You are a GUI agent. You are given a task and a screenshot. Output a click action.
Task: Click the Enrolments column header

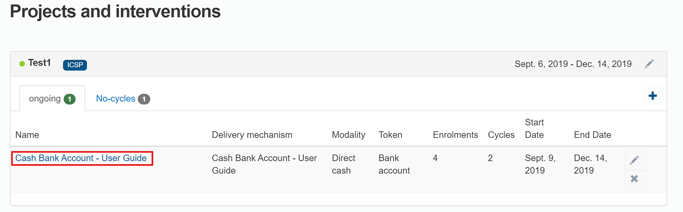(x=455, y=135)
